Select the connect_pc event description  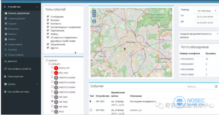pyautogui.click(x=136, y=110)
